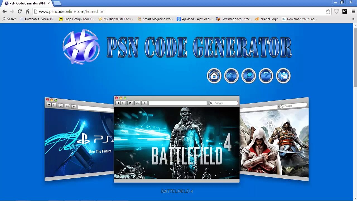The width and height of the screenshot is (357, 201).
Task: Minimize the Chrome window
Action: [335, 2]
